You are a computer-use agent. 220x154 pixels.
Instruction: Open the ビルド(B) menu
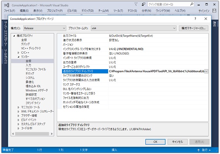pos(72,10)
